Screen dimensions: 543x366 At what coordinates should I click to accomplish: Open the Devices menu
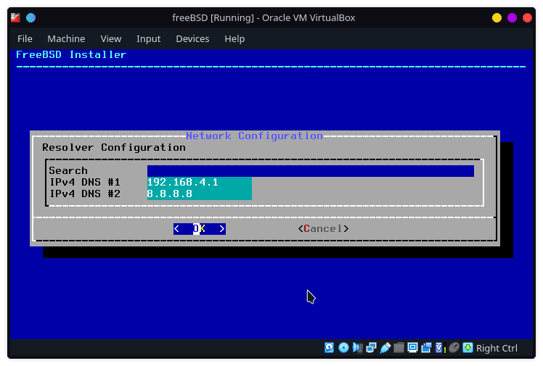coord(192,38)
